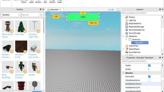This screenshot has width=164, height=92.
Task: Click the Brick Building thumbnail
Action: (x=8, y=67)
